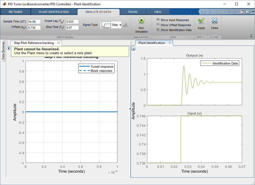Image resolution: width=255 pixels, height=185 pixels.
Task: Enable Show Input Response checkbox
Action: click(x=158, y=20)
